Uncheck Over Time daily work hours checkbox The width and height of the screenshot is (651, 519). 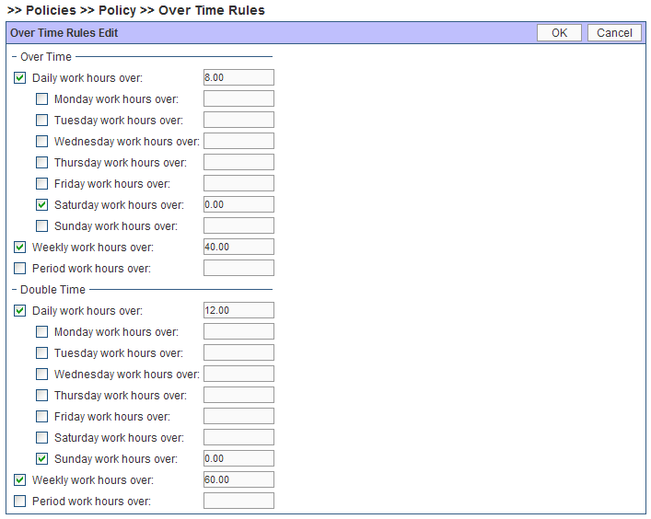point(20,78)
